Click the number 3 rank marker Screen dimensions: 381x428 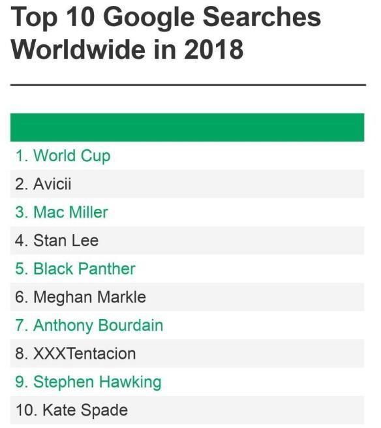(x=22, y=212)
